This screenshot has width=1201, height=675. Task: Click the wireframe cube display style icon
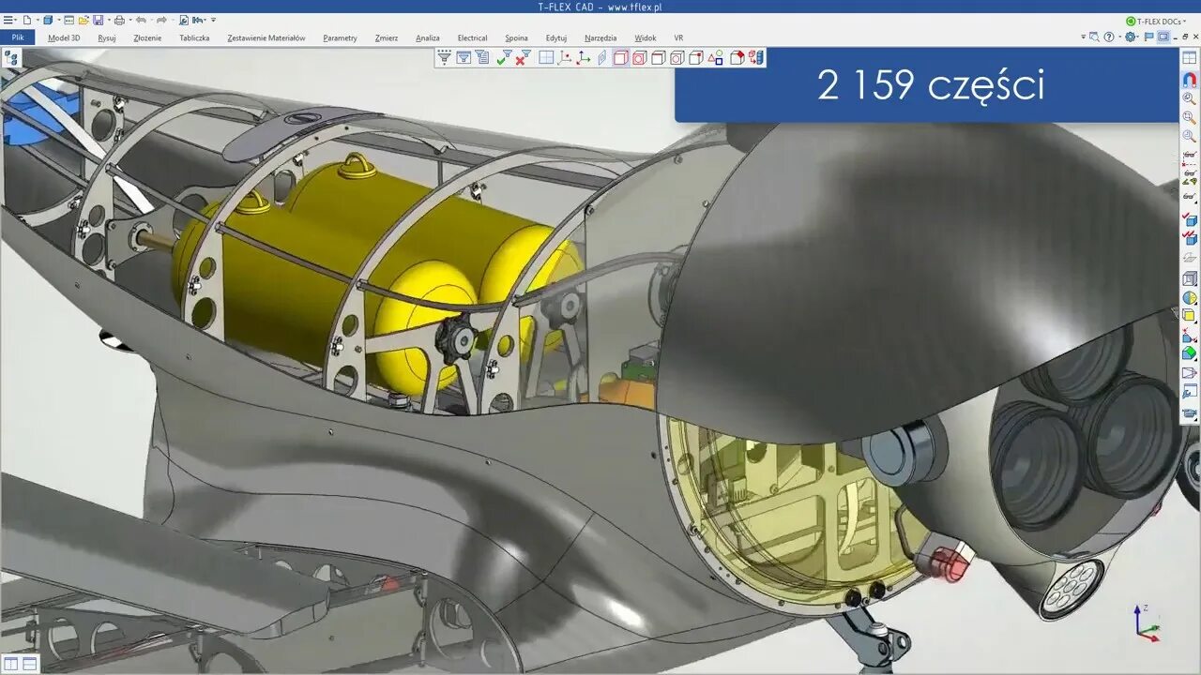point(1190,278)
